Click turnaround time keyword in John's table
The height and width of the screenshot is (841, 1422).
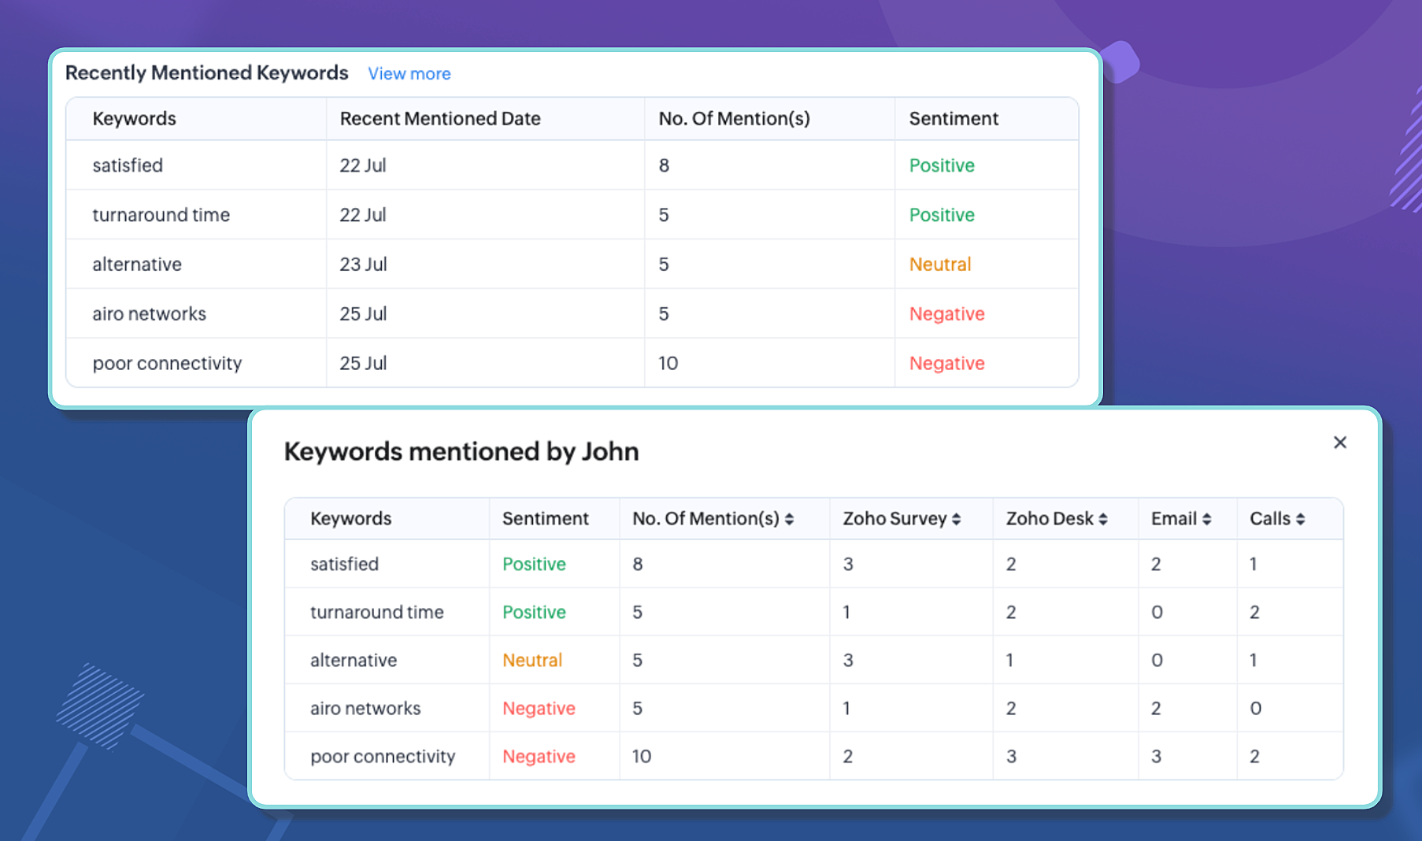pos(376,612)
